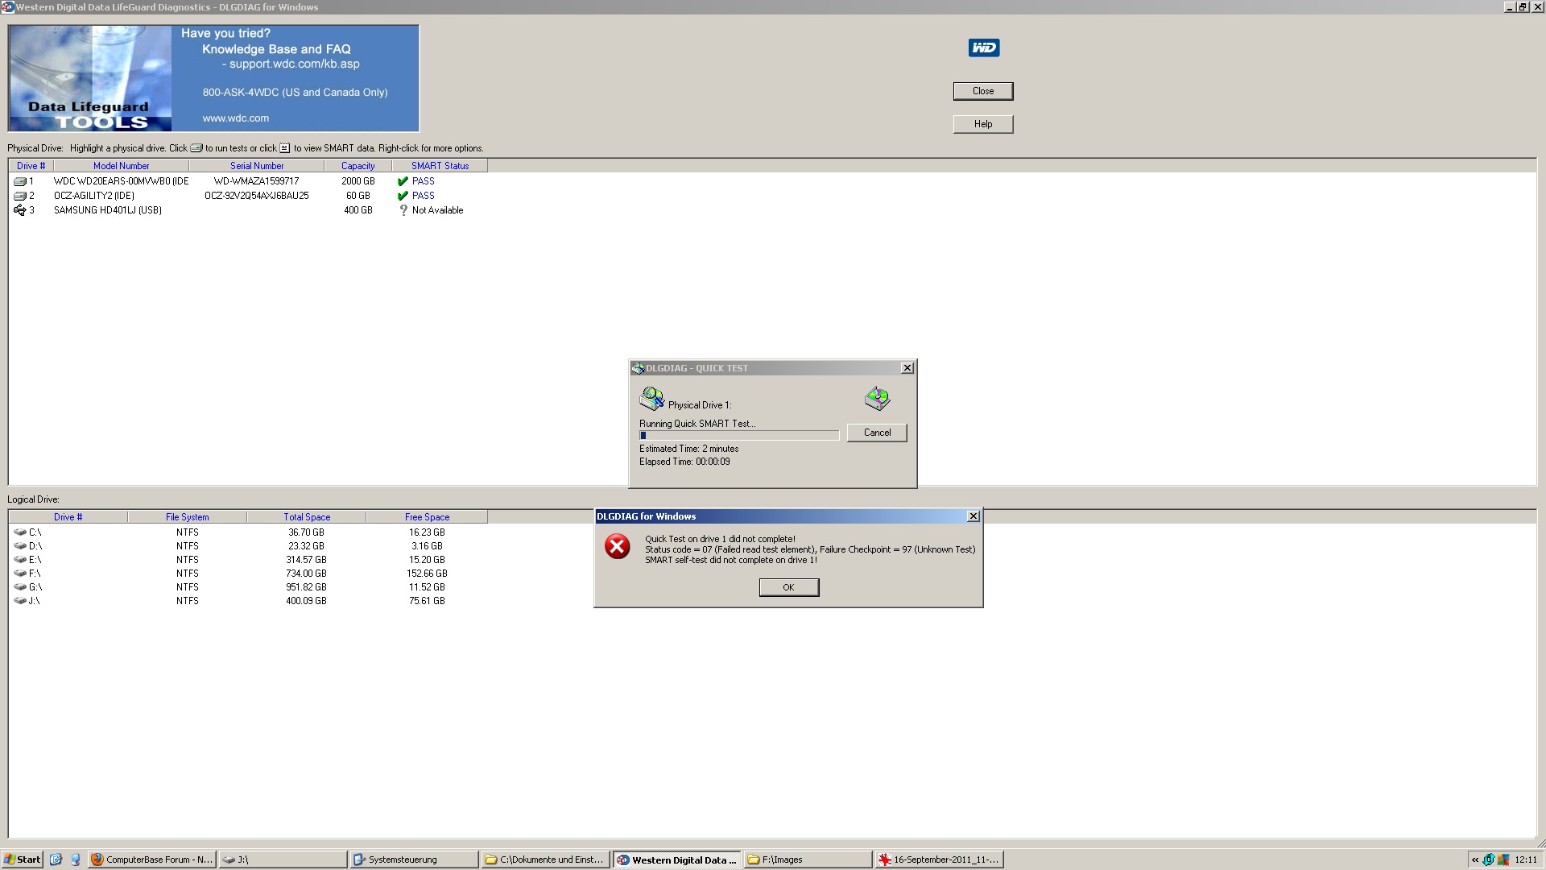
Task: Select the J:\ logical drive icon
Action: 20,601
